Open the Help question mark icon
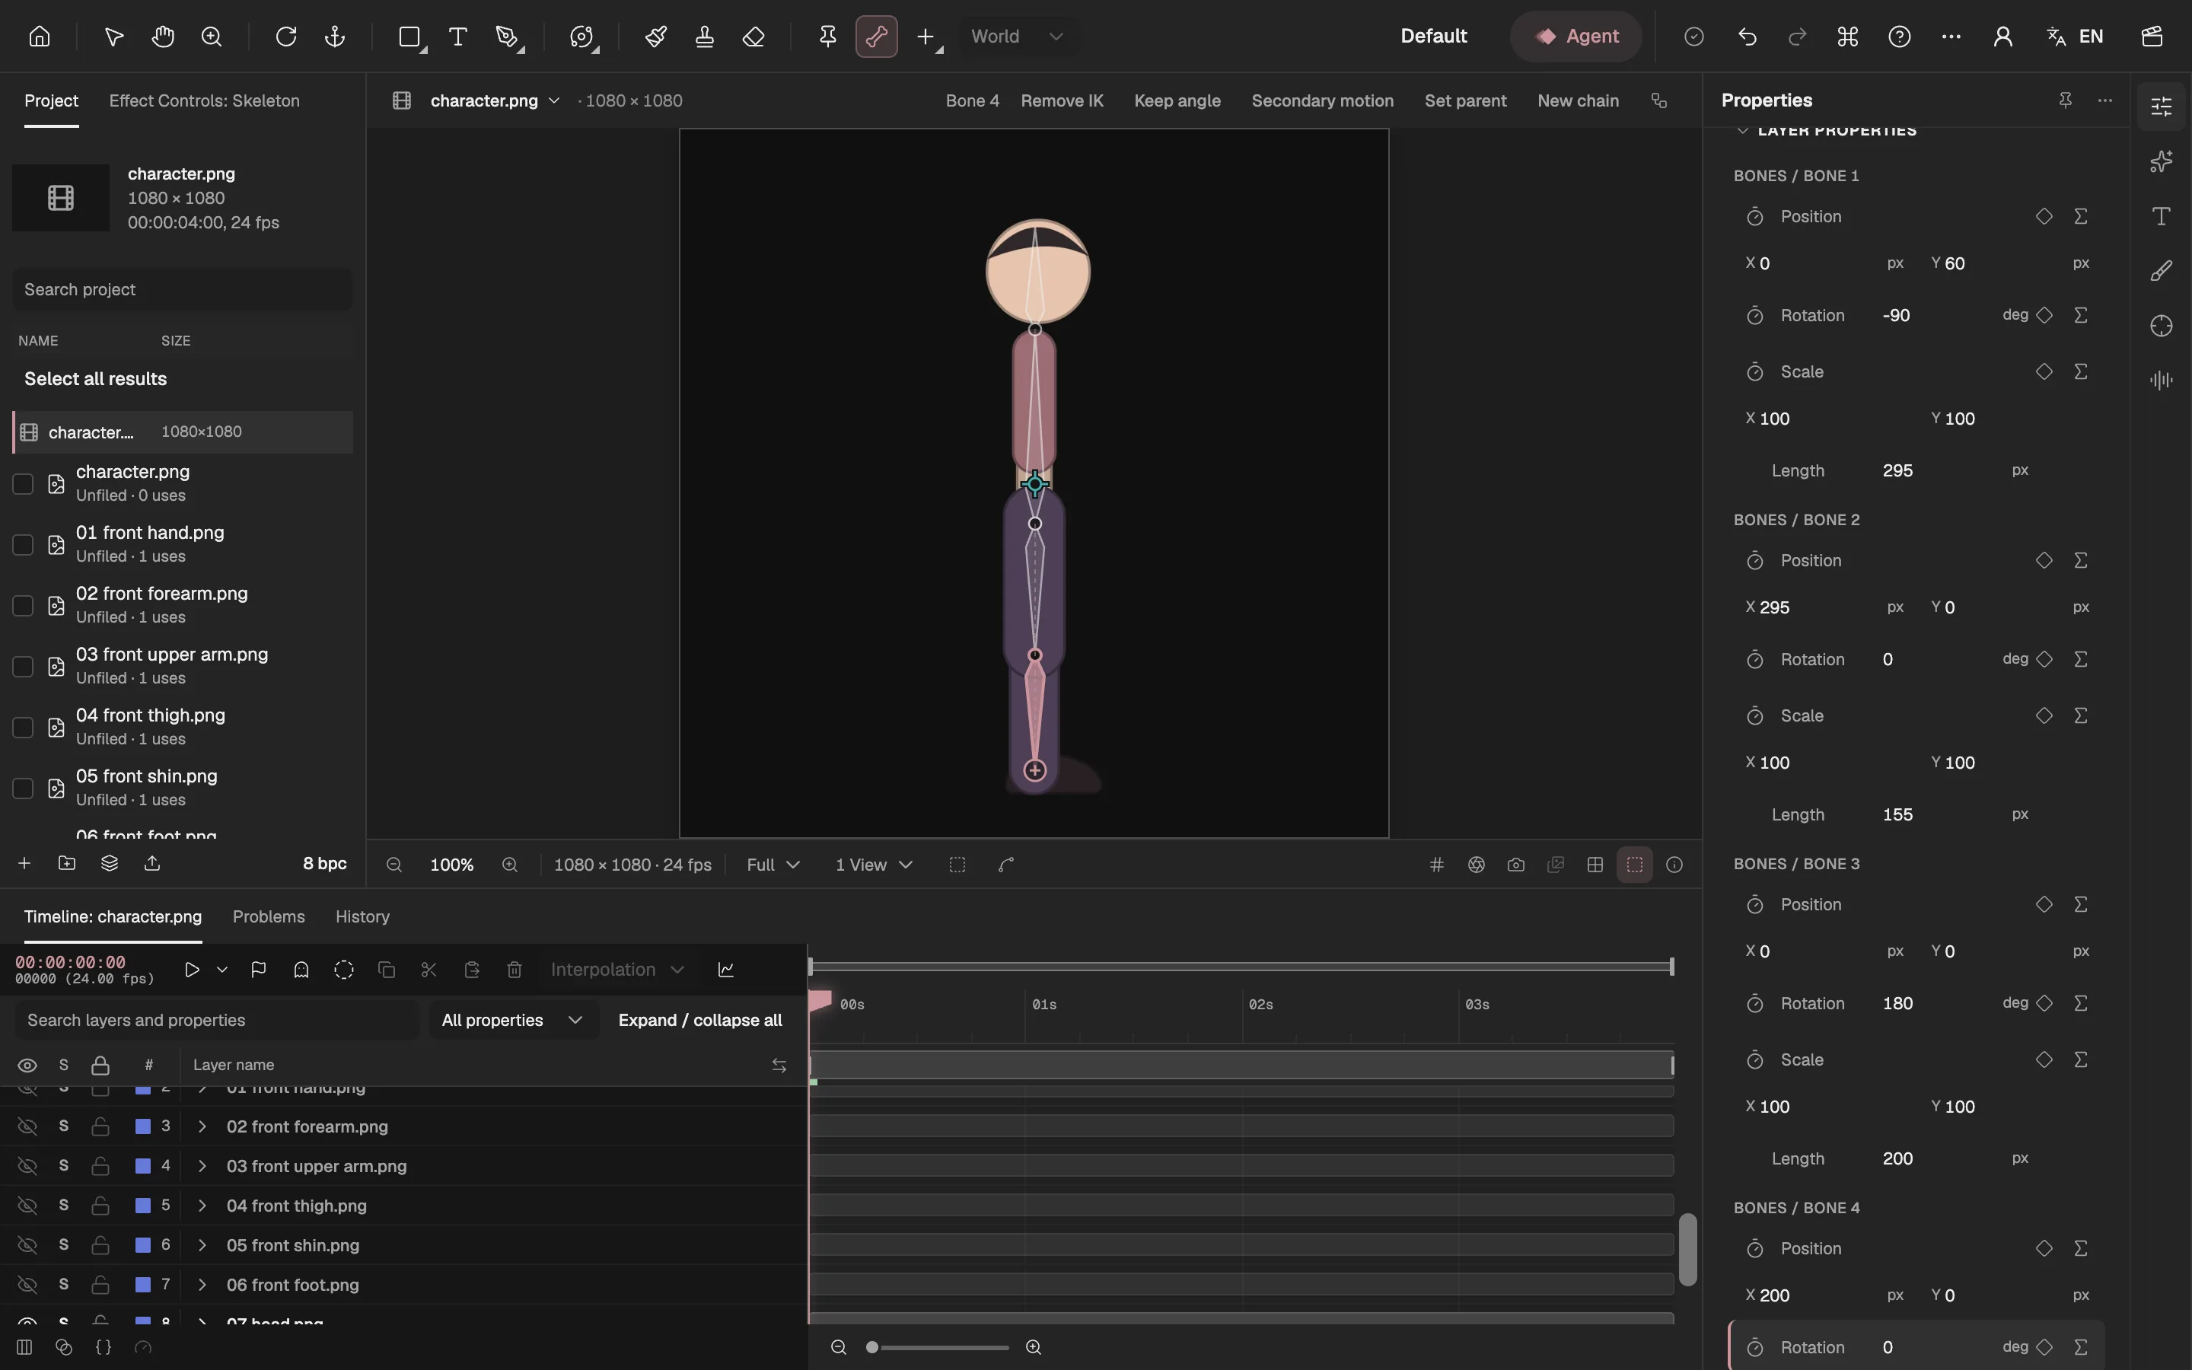This screenshot has height=1370, width=2192. (x=1900, y=37)
